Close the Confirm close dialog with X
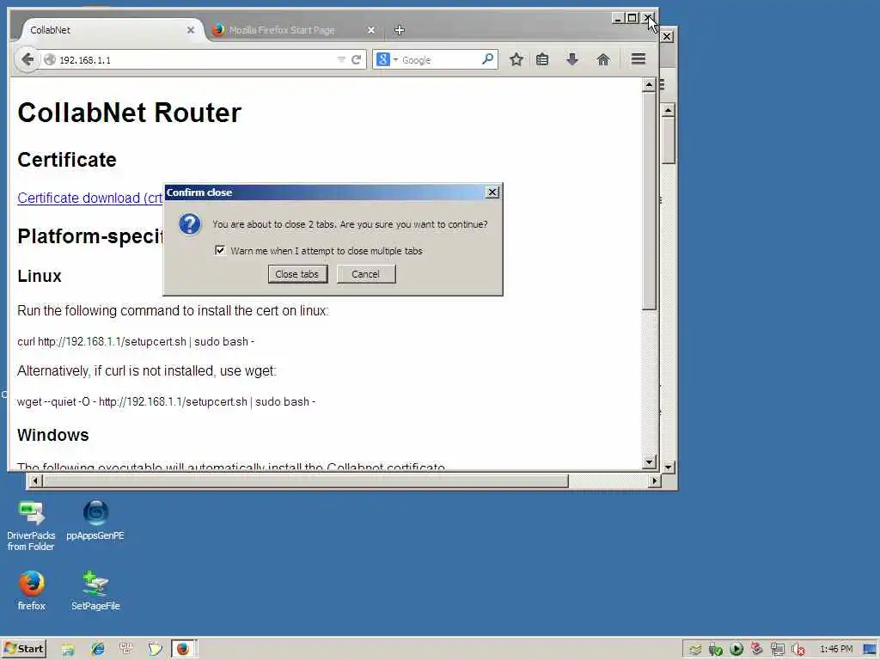 point(492,192)
